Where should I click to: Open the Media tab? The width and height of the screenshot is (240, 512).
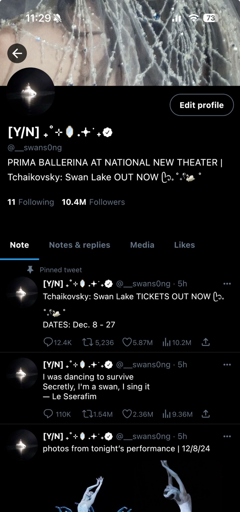click(x=142, y=245)
